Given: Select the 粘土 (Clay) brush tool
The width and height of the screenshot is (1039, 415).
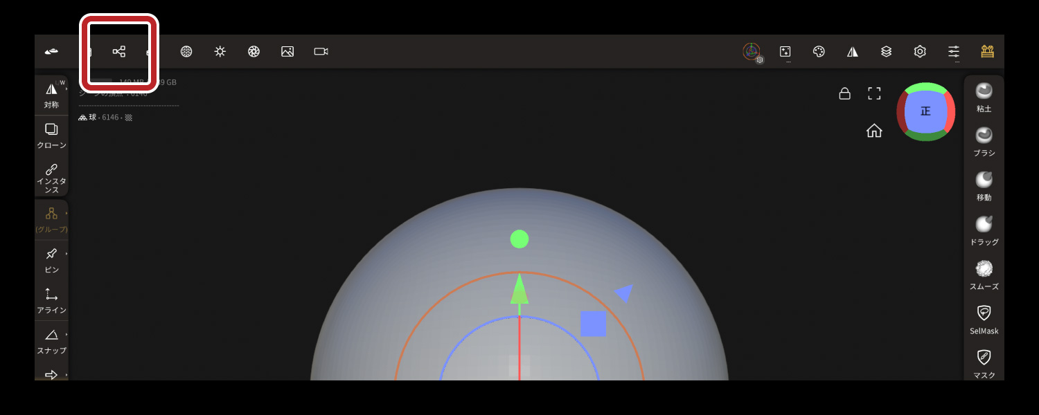Looking at the screenshot, I should pos(984,97).
